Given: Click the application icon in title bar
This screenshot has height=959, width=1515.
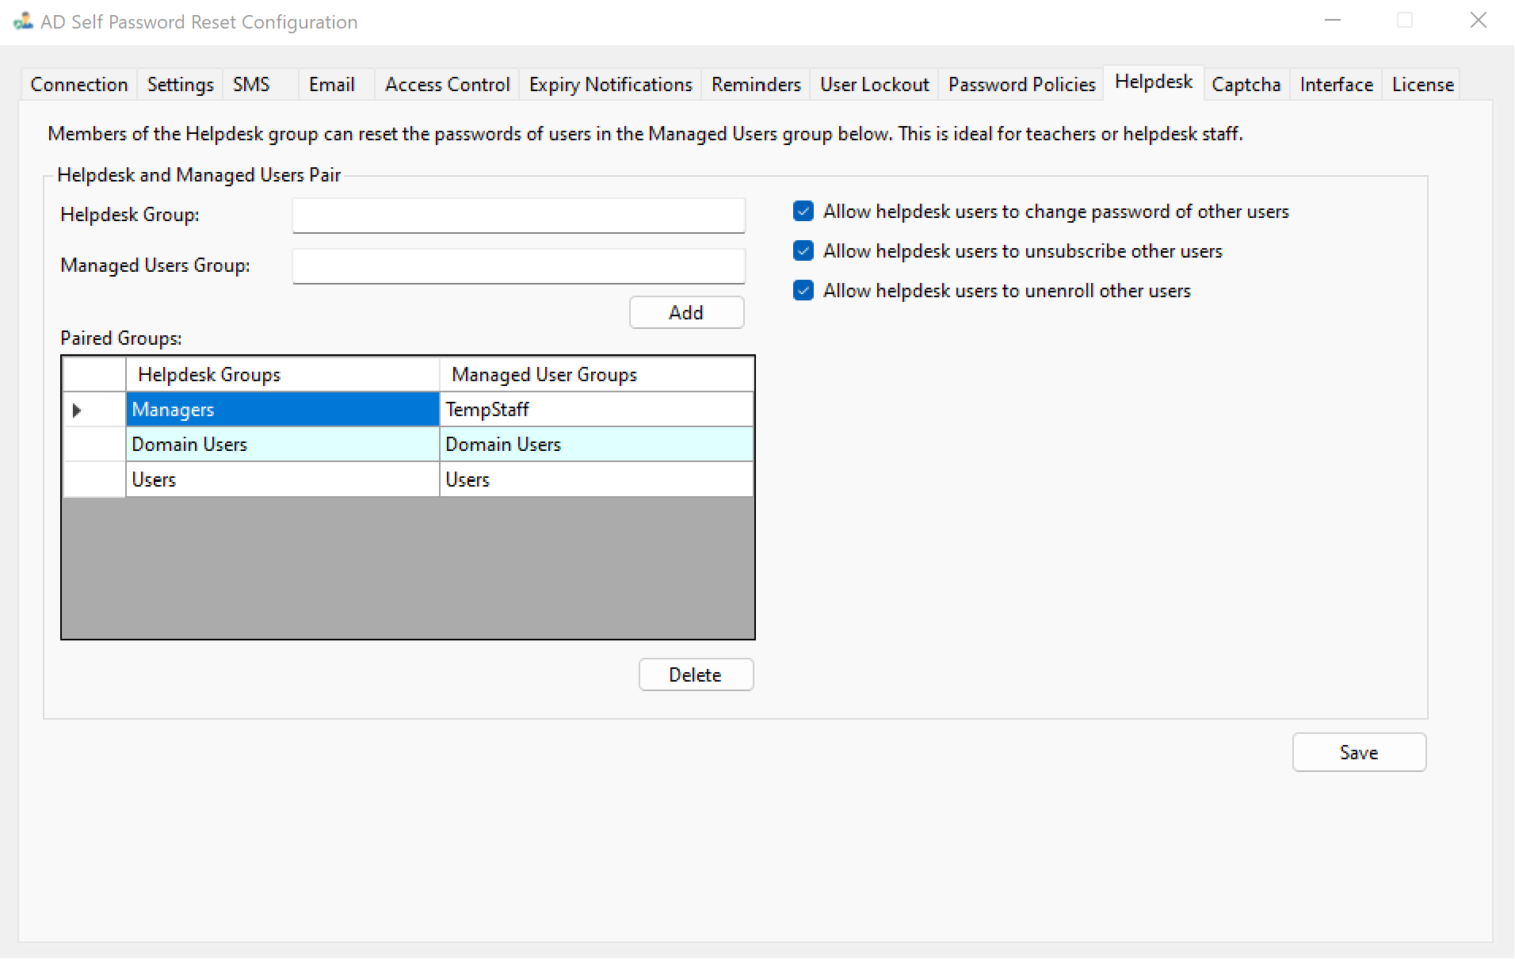Looking at the screenshot, I should tap(23, 21).
